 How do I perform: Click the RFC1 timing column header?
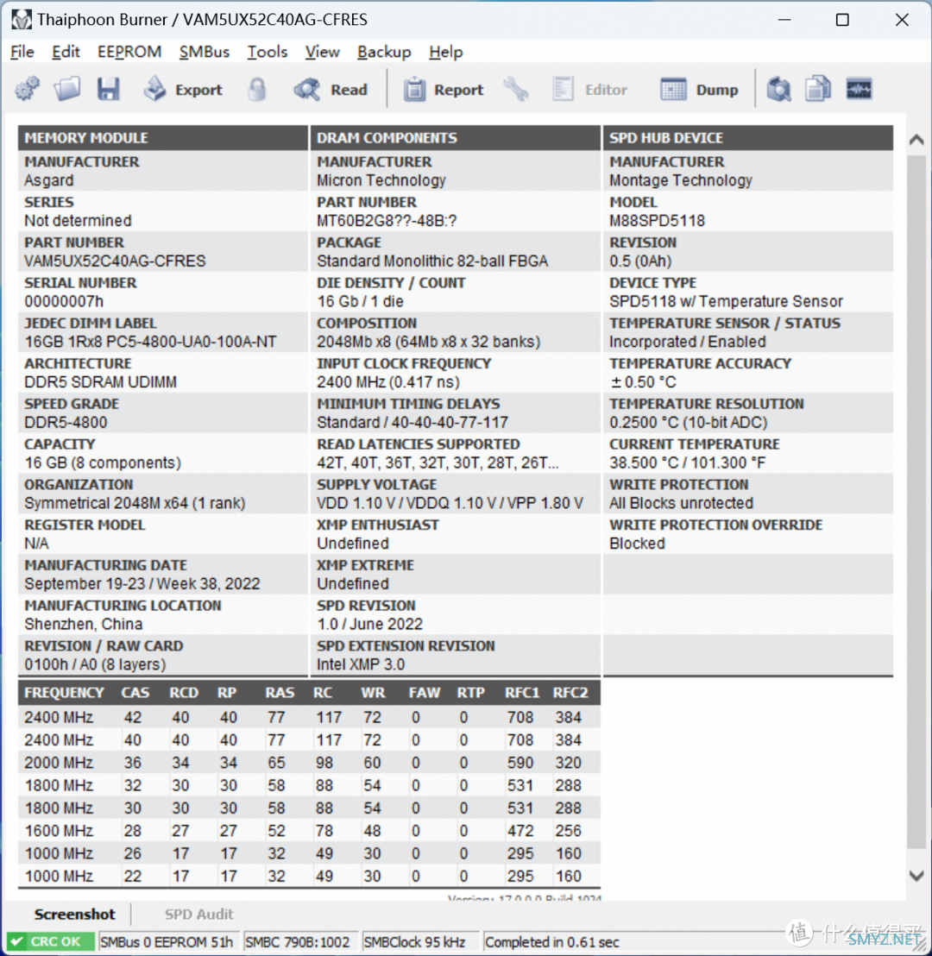pyautogui.click(x=522, y=693)
